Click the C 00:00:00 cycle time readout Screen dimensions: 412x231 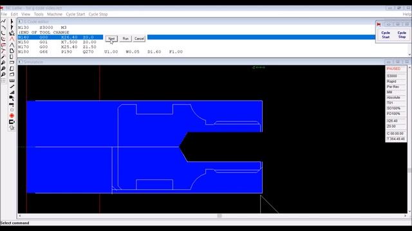point(395,133)
